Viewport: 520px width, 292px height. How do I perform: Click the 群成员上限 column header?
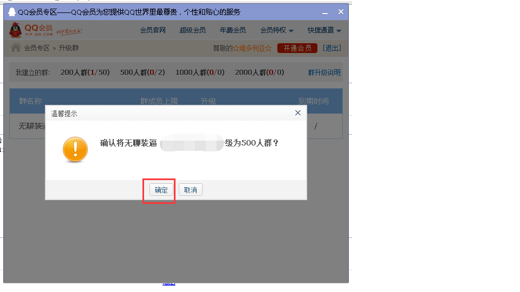click(159, 101)
